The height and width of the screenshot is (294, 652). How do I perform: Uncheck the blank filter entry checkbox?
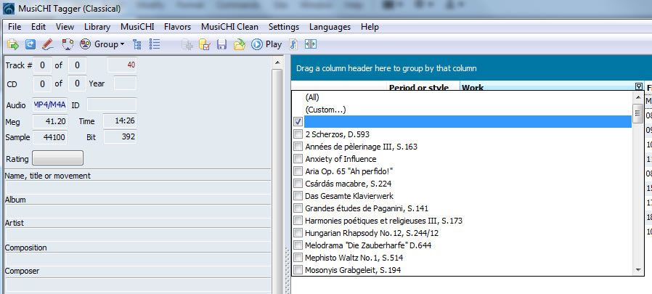pos(298,122)
